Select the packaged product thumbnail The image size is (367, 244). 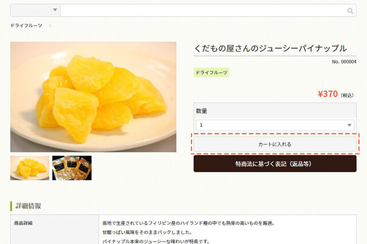tap(72, 168)
